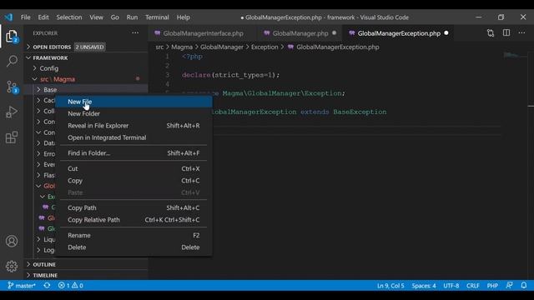Select the GlobalManagerException.php tab
This screenshot has width=534, height=300.
[x=398, y=33]
